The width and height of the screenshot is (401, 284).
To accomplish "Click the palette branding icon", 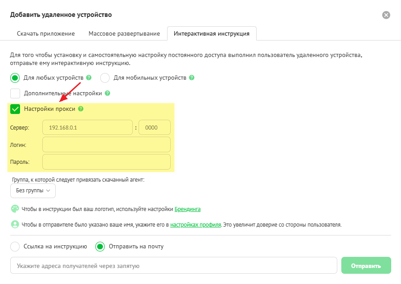I will click(x=15, y=209).
